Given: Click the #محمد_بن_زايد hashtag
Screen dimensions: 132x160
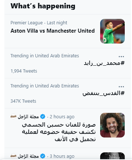Looking at the screenshot, I should 104,63.
